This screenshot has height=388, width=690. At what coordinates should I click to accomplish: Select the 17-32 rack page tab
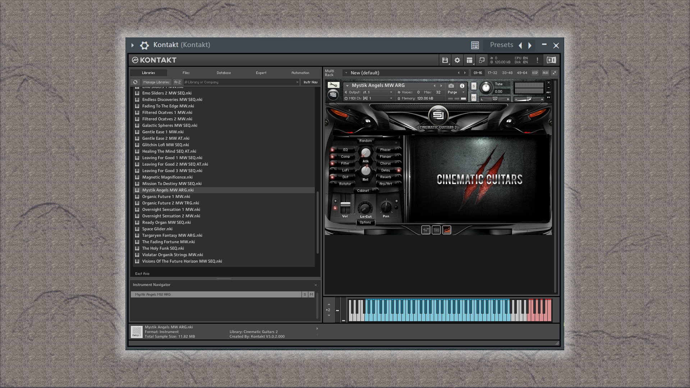point(492,73)
